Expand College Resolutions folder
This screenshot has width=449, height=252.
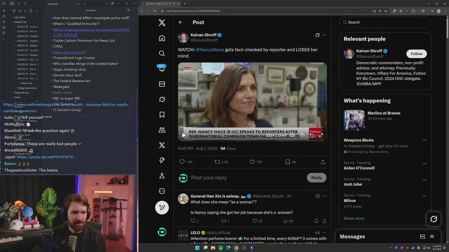click(27, 88)
